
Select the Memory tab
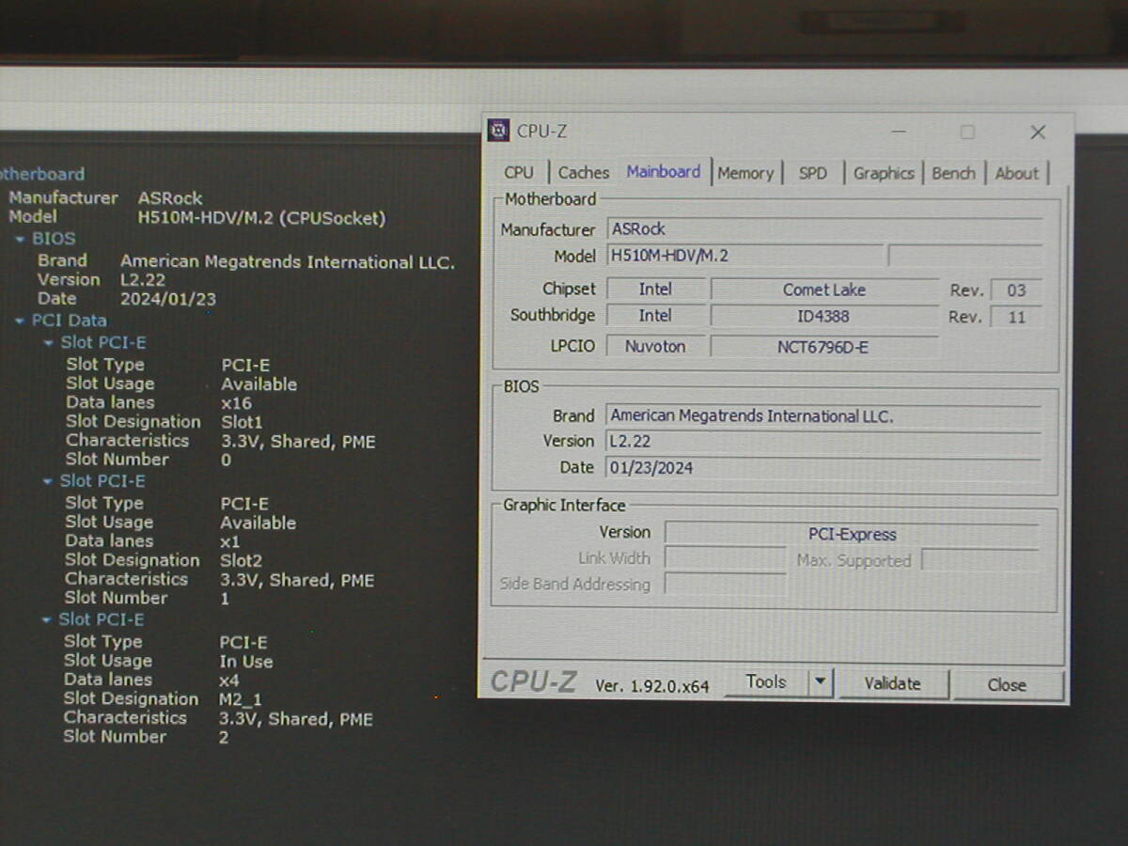click(x=744, y=173)
